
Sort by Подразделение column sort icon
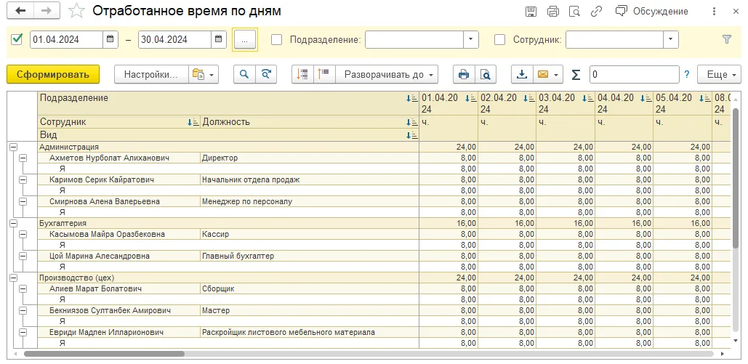(411, 98)
